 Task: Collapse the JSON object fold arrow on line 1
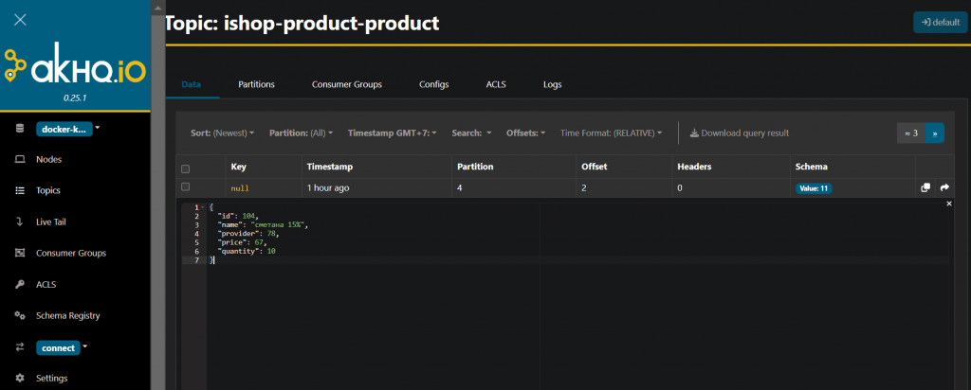pyautogui.click(x=203, y=207)
